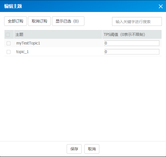166x157 pixels.
Task: Toggle the select-all checkbox in table header
Action: pos(8,35)
